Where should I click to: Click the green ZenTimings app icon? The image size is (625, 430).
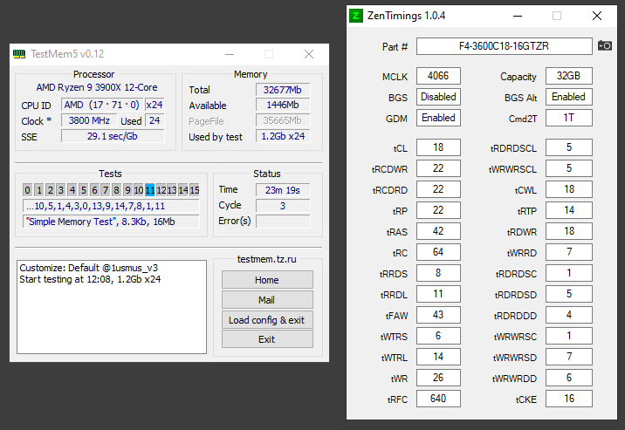pos(355,16)
